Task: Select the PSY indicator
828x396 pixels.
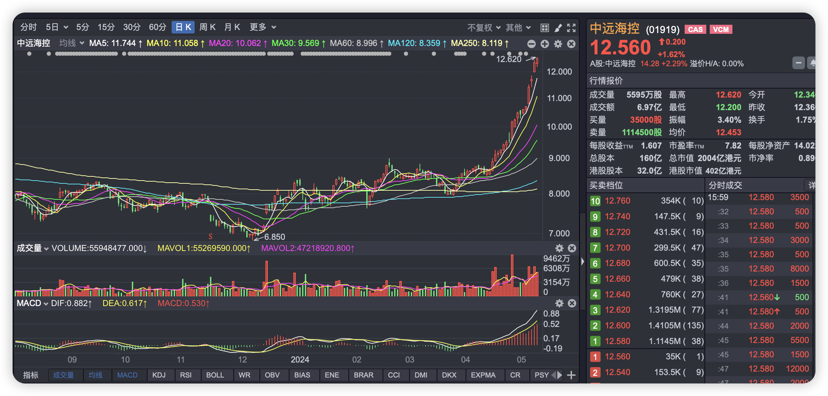Action: pyautogui.click(x=542, y=375)
